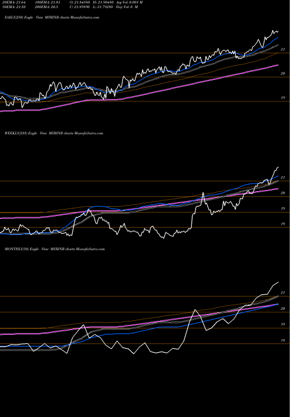Click the 20 axis label on the weekly chart

coord(283,193)
